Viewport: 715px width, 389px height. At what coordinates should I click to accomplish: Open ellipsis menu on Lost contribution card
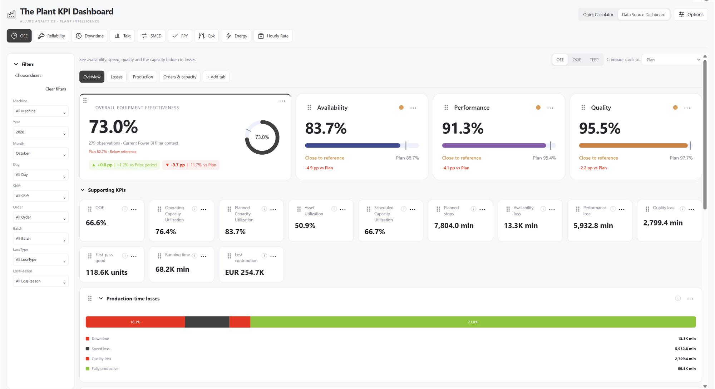click(273, 256)
